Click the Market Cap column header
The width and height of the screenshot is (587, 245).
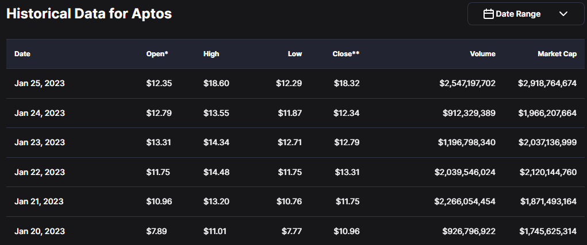click(557, 54)
